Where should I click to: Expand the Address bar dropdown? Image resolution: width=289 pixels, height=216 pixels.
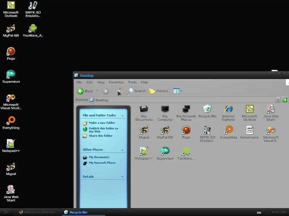278,100
